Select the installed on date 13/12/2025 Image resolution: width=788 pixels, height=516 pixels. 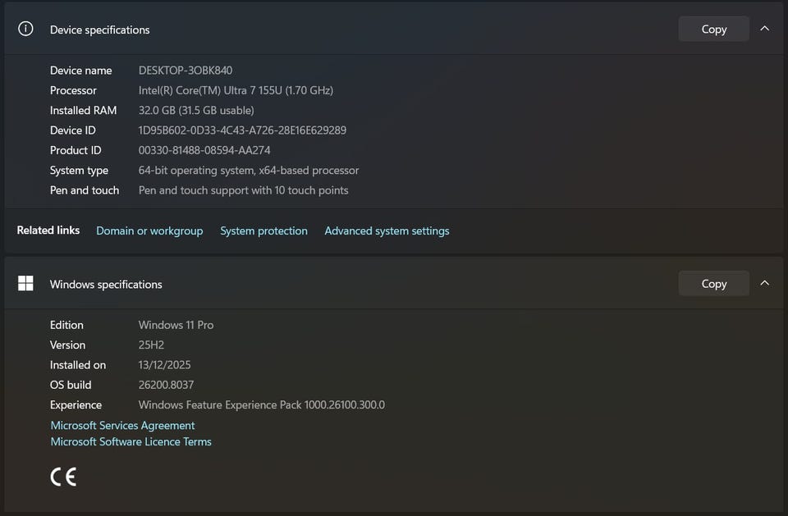point(164,365)
